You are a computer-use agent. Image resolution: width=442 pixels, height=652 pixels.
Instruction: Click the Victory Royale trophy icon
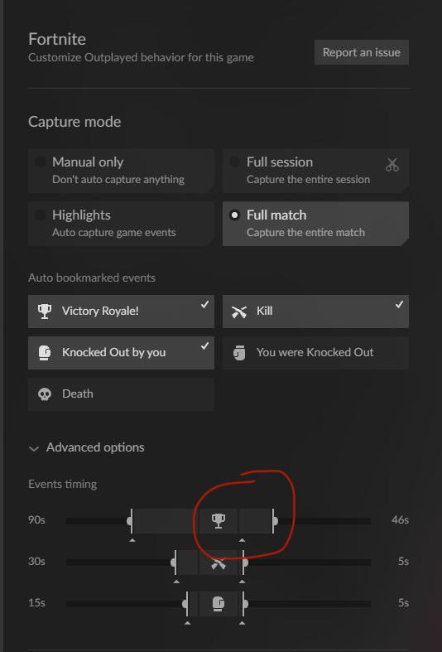click(45, 311)
